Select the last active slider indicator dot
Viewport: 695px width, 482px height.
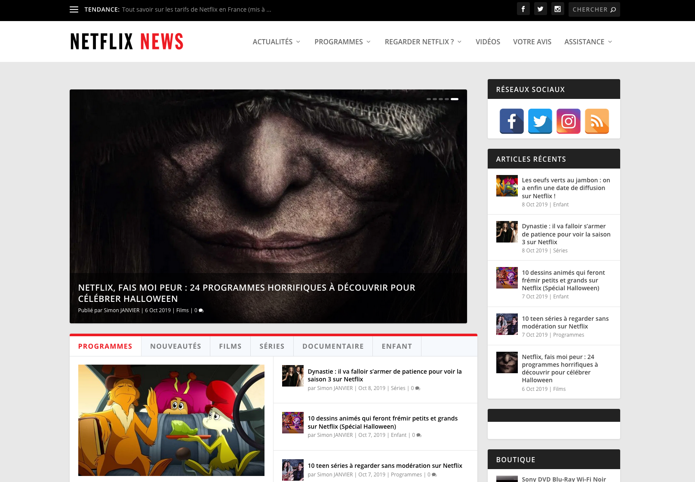455,99
